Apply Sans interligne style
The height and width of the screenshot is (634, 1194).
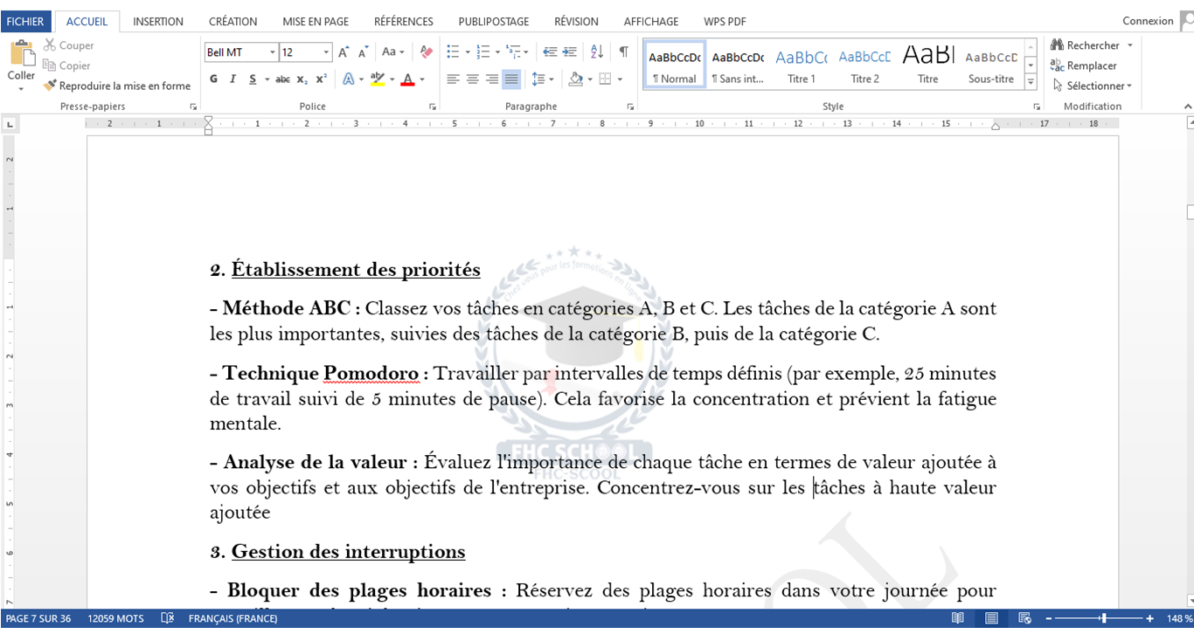(738, 65)
